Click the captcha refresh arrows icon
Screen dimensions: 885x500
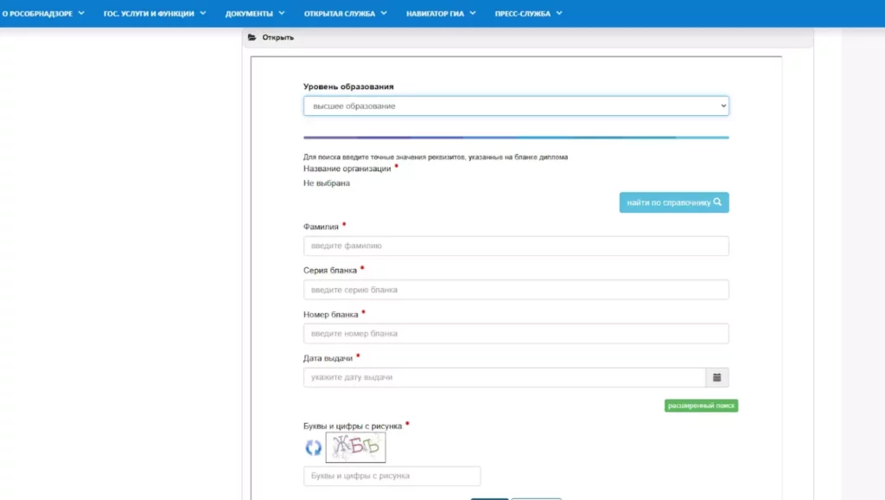point(313,447)
